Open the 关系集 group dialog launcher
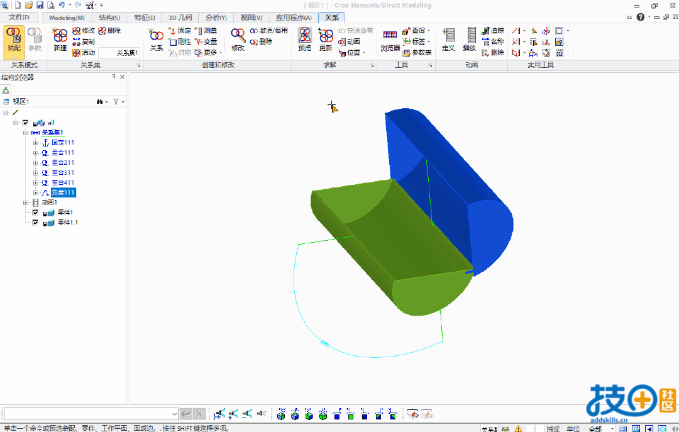Viewport: 679px width, 432px height. 138,65
